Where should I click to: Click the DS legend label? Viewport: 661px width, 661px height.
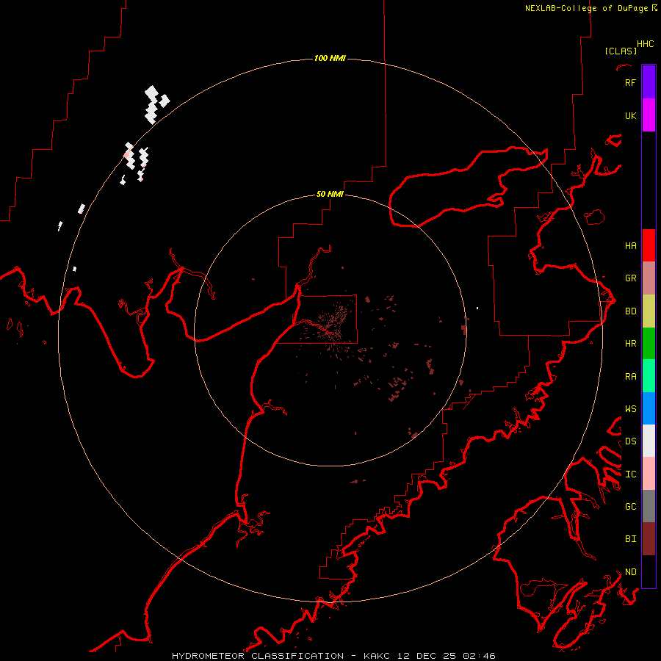(x=630, y=441)
